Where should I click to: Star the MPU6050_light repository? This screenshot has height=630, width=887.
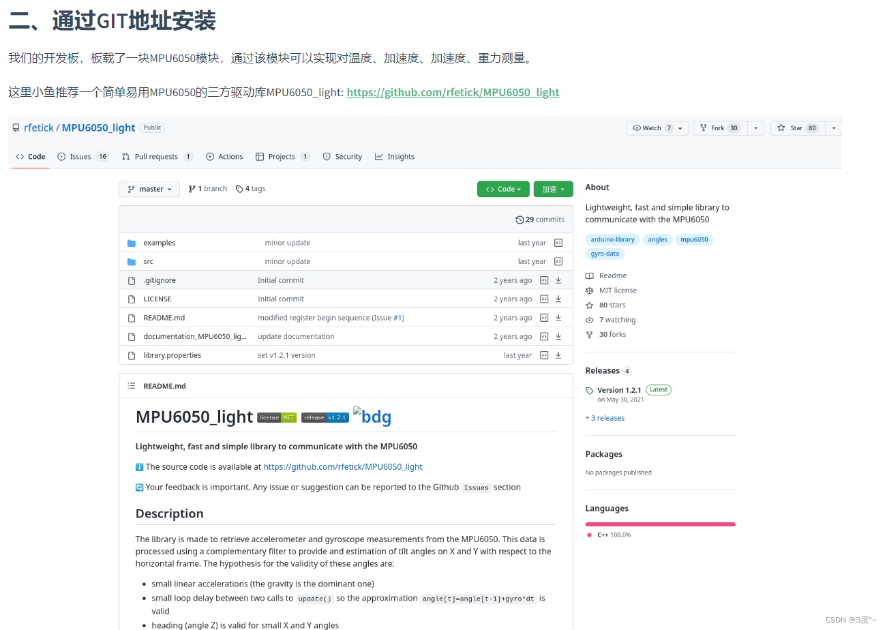[797, 128]
